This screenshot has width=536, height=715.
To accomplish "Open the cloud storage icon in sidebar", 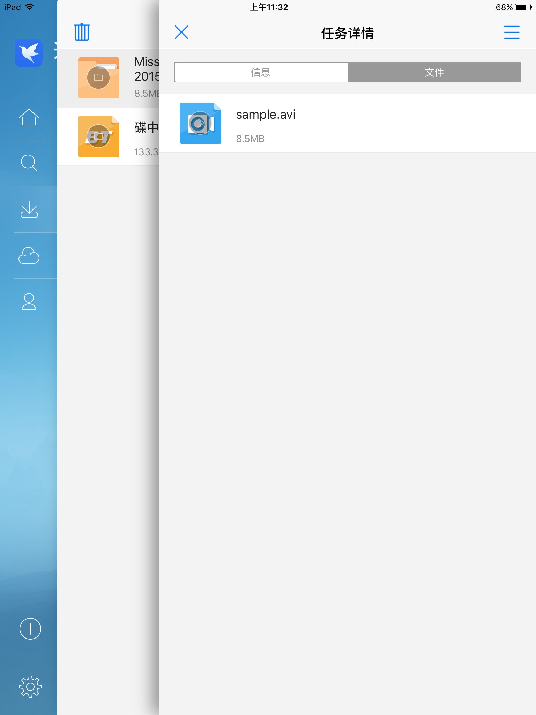I will [x=29, y=255].
